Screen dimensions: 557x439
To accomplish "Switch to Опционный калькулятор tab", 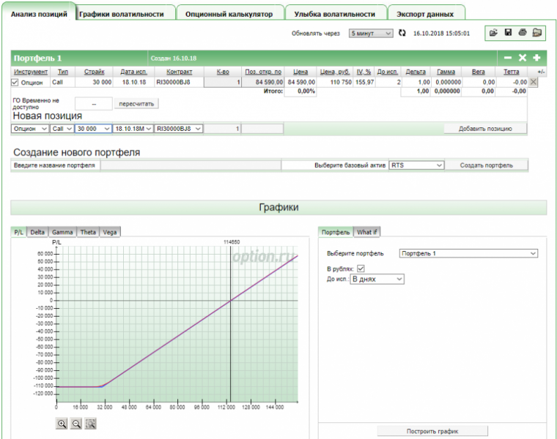I will click(229, 14).
